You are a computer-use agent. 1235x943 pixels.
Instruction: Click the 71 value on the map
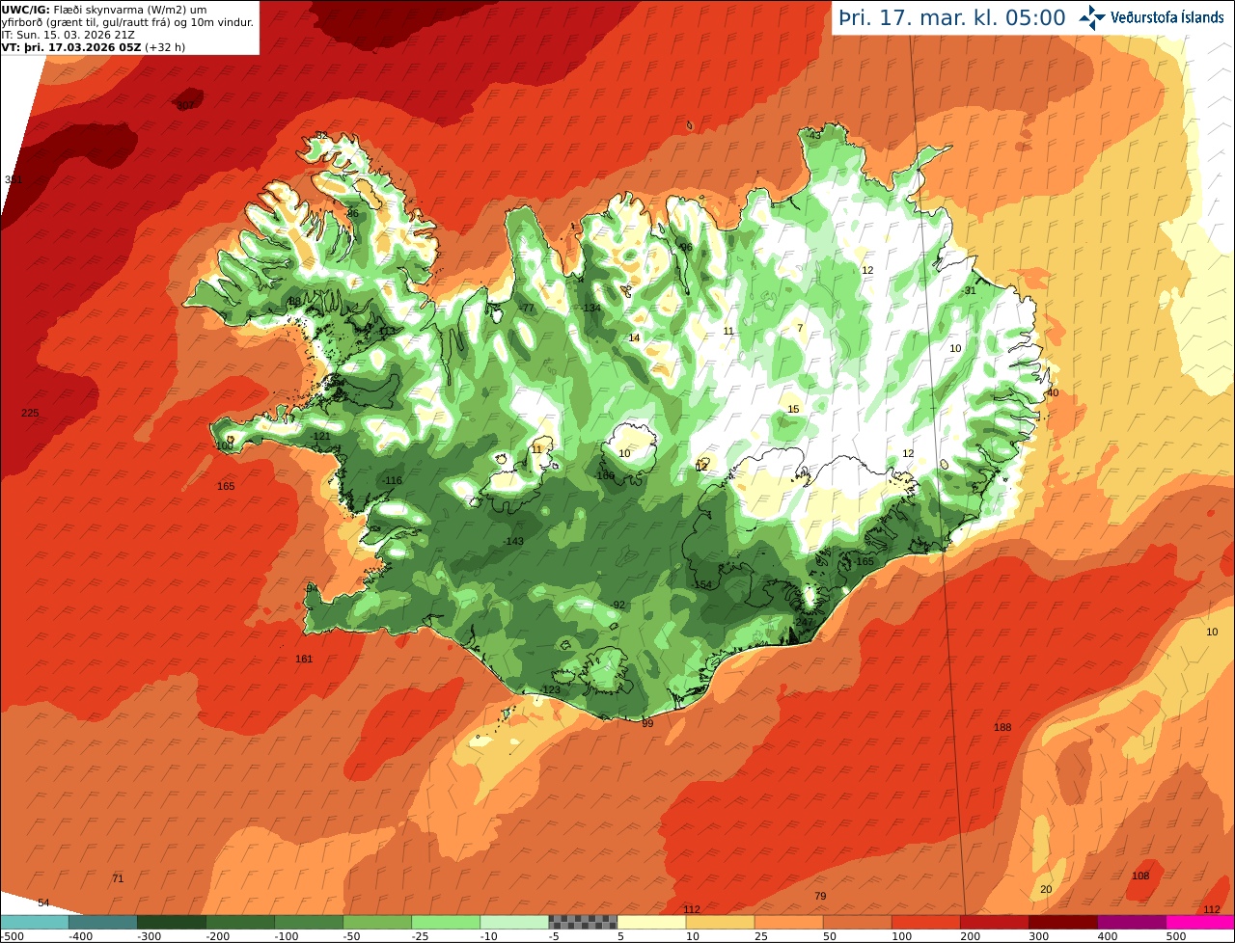point(118,878)
